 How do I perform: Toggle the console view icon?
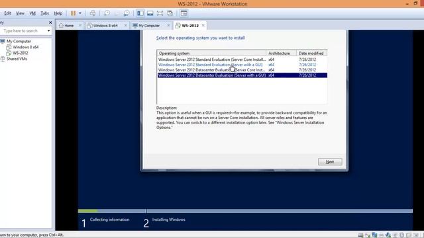click(x=184, y=13)
